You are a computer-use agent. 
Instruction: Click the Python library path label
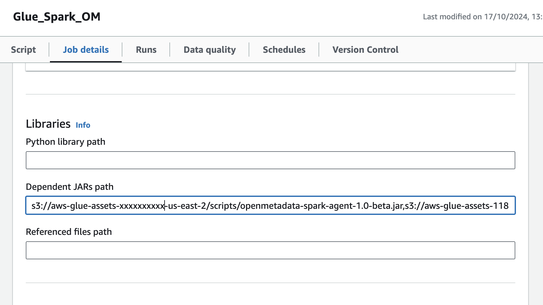65,142
